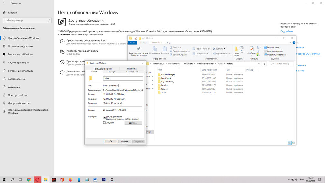Open Поиск устройства in Settings sidebar
The image size is (325, 183).
point(18,95)
